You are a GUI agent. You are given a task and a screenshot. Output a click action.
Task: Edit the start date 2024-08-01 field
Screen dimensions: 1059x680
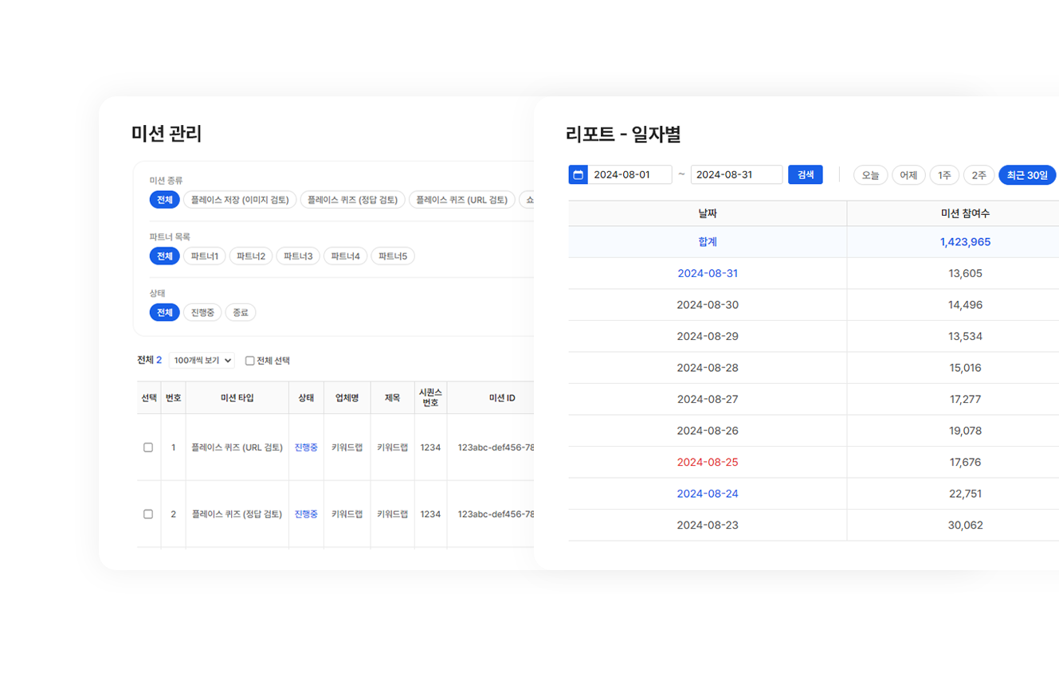click(630, 174)
